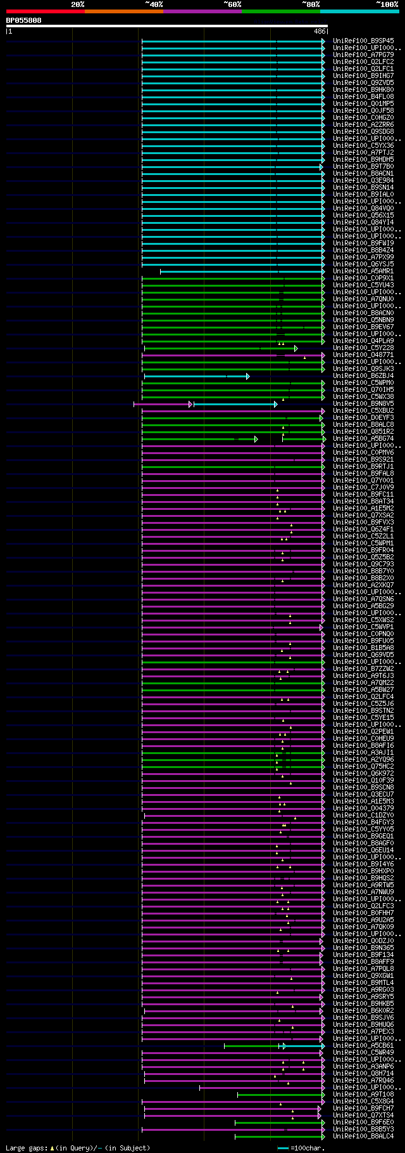Click the UniRef100_O04379 label
This screenshot has height=1153, width=405.
coord(363,808)
